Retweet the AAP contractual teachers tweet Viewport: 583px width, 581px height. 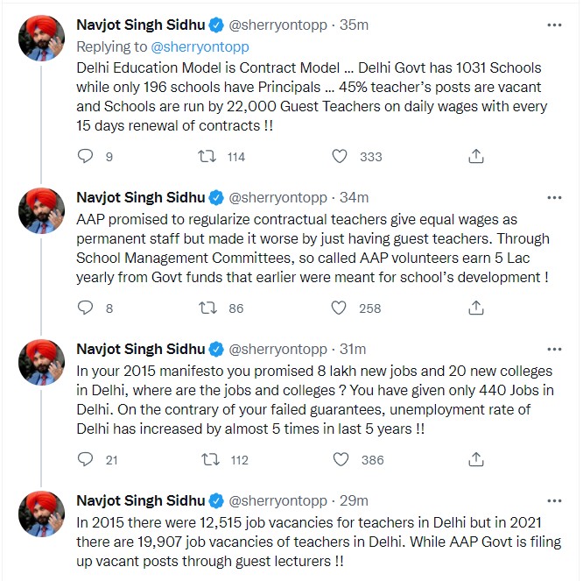[x=207, y=308]
